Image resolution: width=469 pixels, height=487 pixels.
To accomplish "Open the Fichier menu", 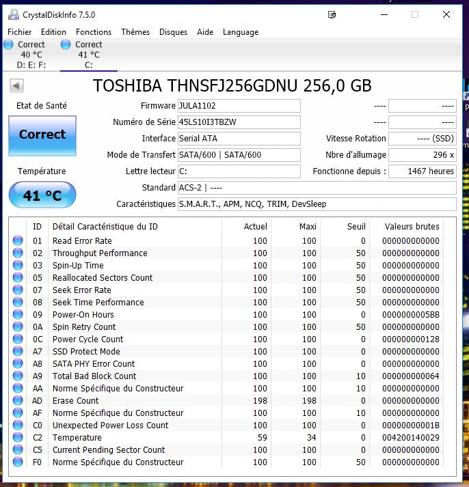I will click(x=20, y=32).
